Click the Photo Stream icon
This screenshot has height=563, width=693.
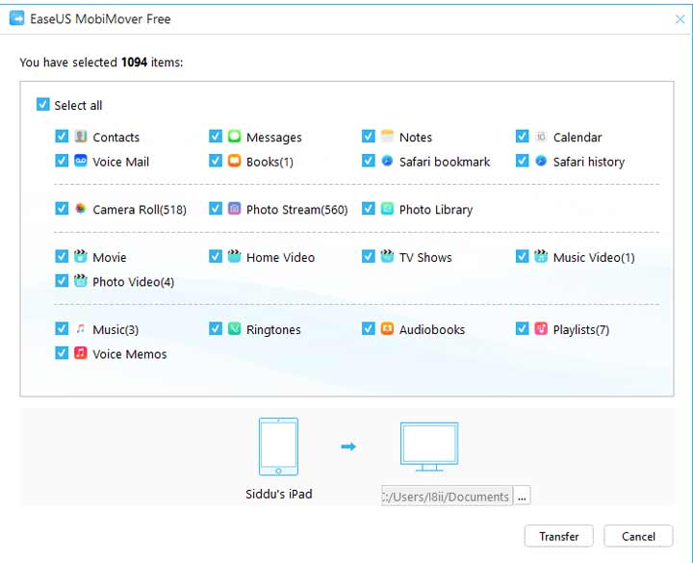click(234, 208)
